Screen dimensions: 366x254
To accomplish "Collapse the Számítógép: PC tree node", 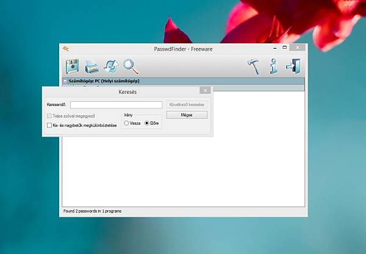I will click(65, 81).
